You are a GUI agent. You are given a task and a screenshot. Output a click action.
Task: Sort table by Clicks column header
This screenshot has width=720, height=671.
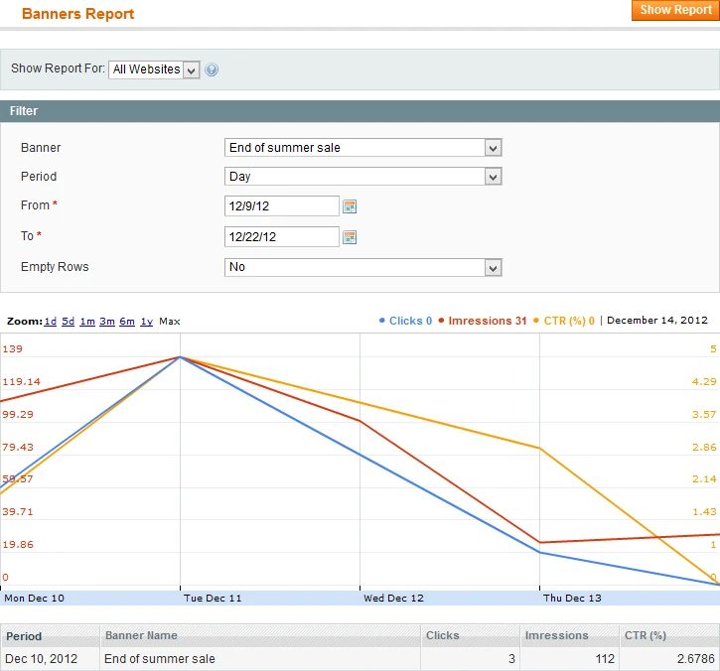442,635
